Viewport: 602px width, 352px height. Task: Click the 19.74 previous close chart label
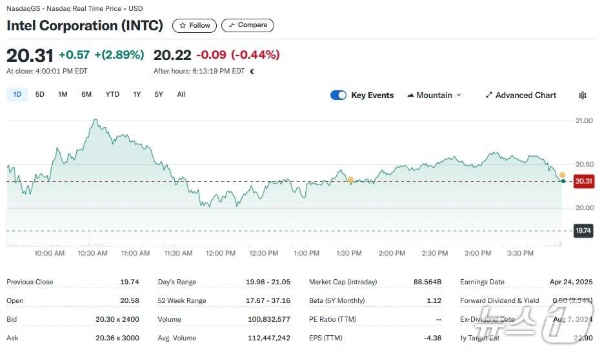pyautogui.click(x=583, y=230)
